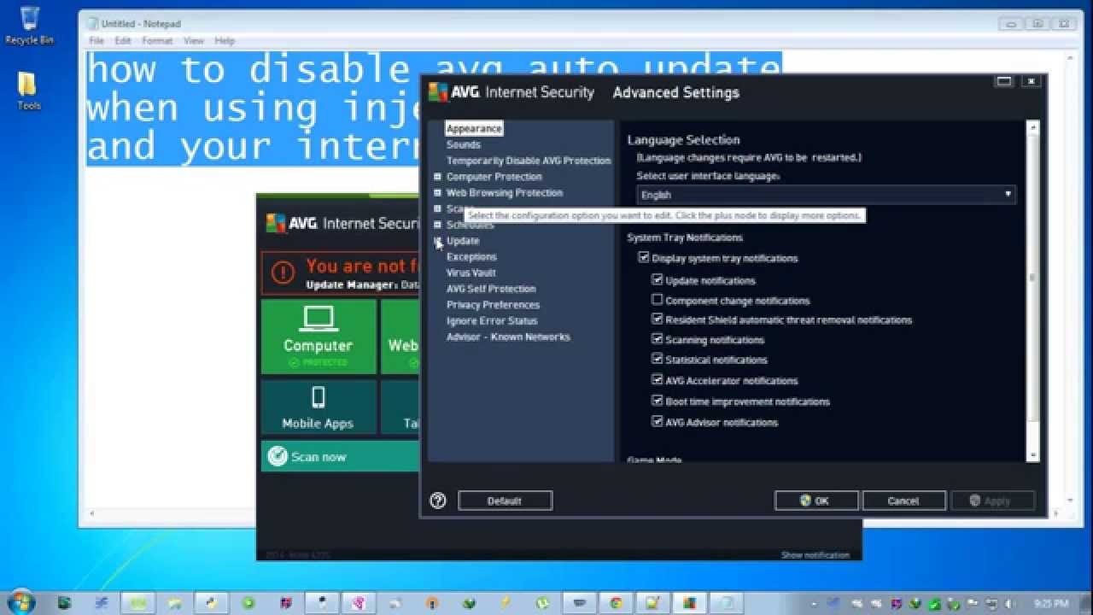The height and width of the screenshot is (615, 1093).
Task: Open the Recycle Bin desktop icon
Action: [28, 26]
